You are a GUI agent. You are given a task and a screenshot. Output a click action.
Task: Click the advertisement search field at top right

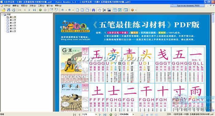tap(187, 6)
